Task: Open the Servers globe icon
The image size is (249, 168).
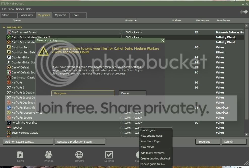Action: click(x=79, y=155)
